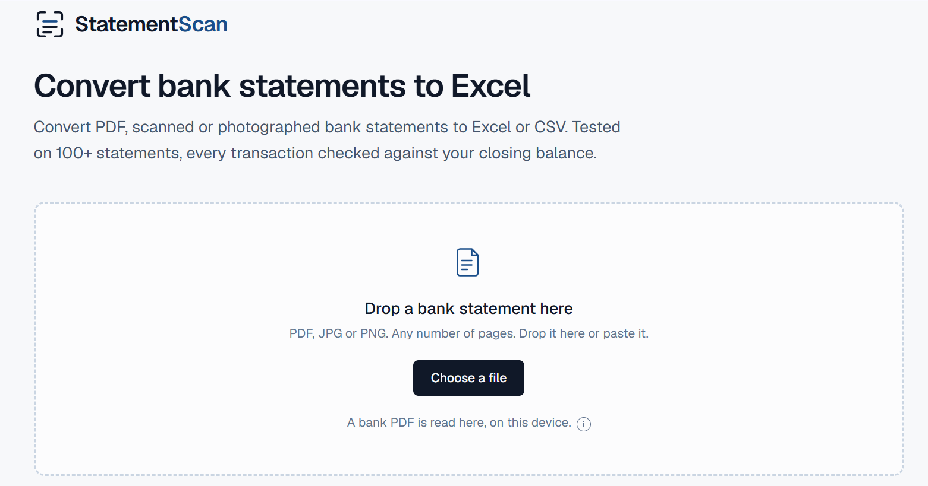The width and height of the screenshot is (928, 486).
Task: Click the 'PDF, JPG or PNG.' format hint
Action: coord(339,333)
